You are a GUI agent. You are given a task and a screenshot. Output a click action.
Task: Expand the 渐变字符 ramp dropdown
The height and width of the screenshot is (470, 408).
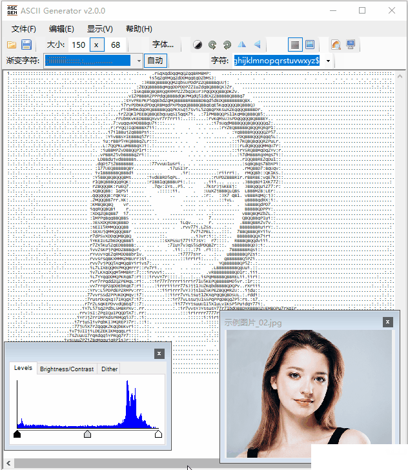pos(139,61)
